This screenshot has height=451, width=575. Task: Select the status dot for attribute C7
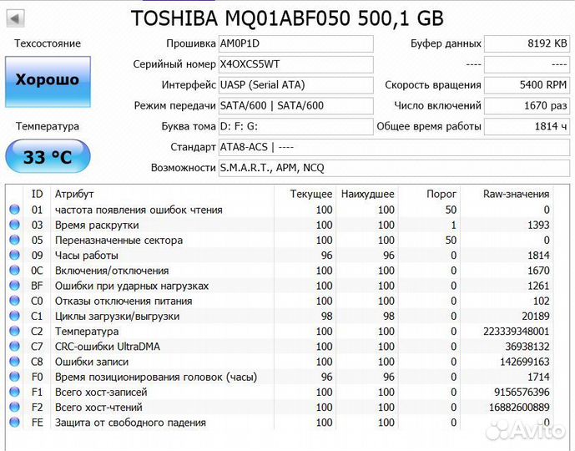15,347
